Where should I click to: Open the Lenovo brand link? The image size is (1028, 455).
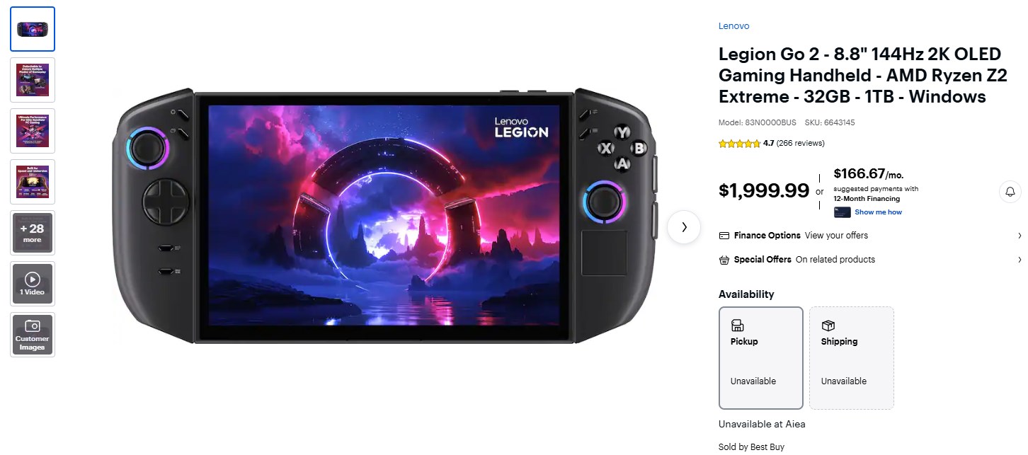(x=733, y=26)
